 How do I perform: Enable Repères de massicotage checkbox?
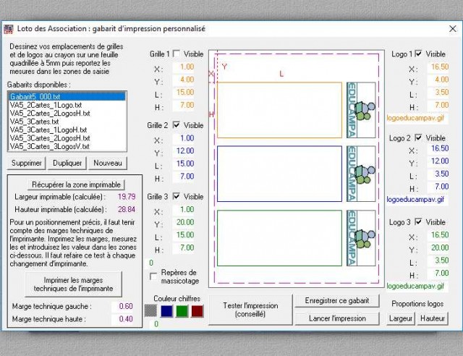tap(153, 276)
